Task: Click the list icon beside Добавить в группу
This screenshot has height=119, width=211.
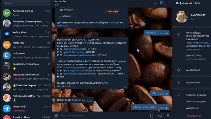Action: (x=178, y=95)
